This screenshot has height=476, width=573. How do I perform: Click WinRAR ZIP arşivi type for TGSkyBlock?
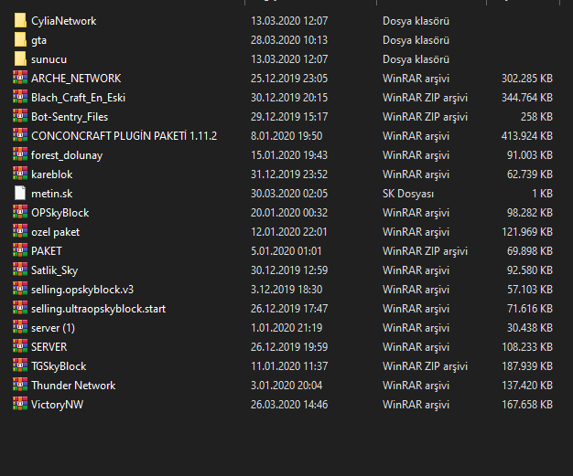(x=425, y=366)
